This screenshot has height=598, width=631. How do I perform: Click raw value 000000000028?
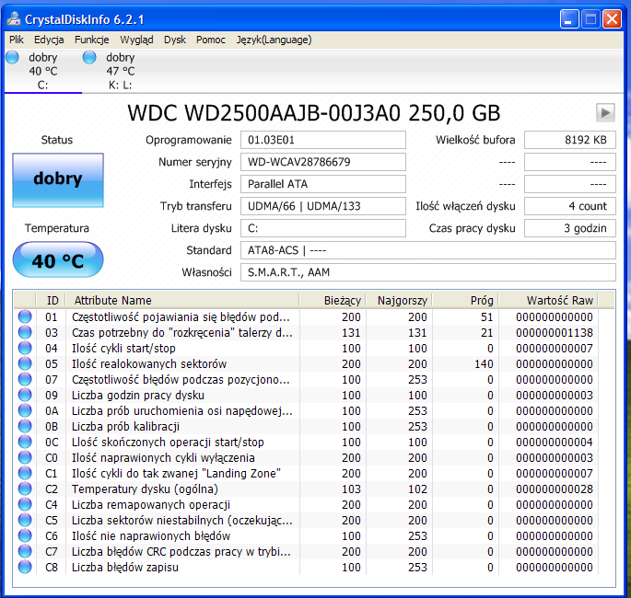(555, 489)
